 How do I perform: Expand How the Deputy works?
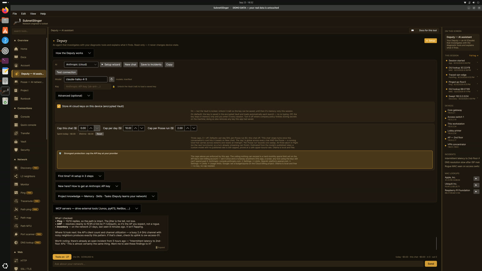[73, 53]
